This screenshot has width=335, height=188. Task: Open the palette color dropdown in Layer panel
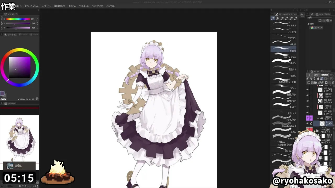click(309, 75)
